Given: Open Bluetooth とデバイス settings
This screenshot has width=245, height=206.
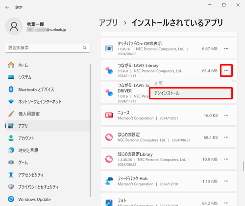Looking at the screenshot, I should pyautogui.click(x=48, y=90).
